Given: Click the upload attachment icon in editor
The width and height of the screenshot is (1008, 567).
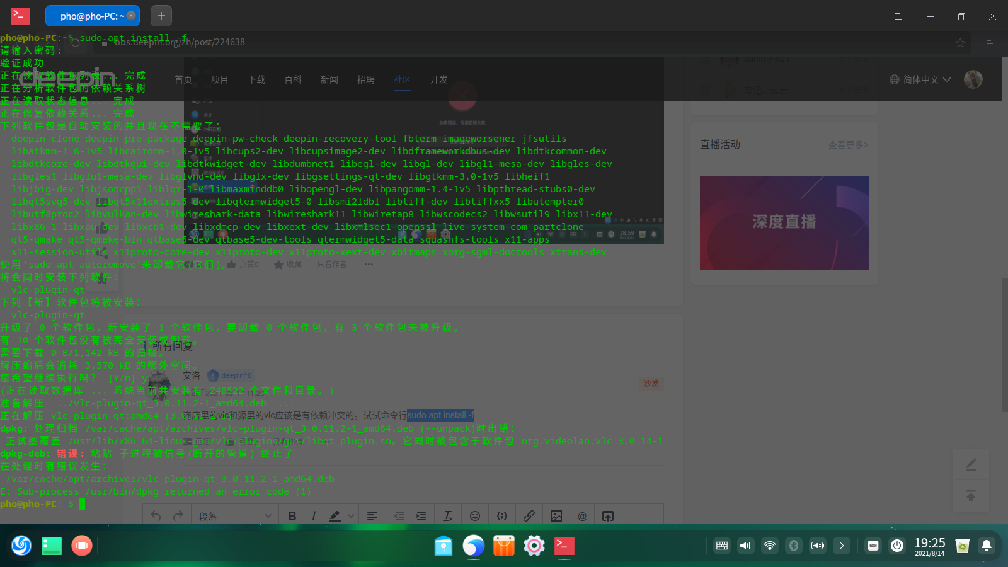Looking at the screenshot, I should pyautogui.click(x=608, y=516).
